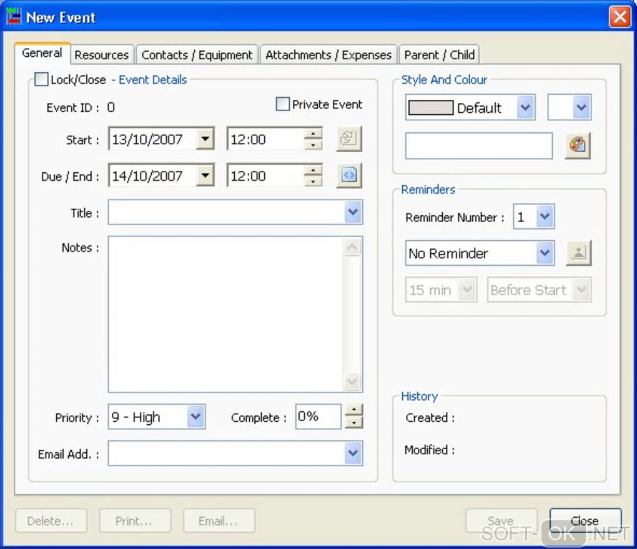Decrease the Due / End time spinner
The width and height of the screenshot is (637, 549).
pyautogui.click(x=314, y=181)
